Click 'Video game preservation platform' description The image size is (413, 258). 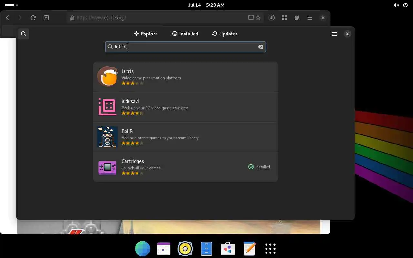click(x=151, y=78)
